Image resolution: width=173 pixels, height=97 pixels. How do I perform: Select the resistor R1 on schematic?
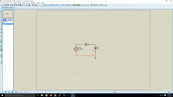[x=87, y=44]
